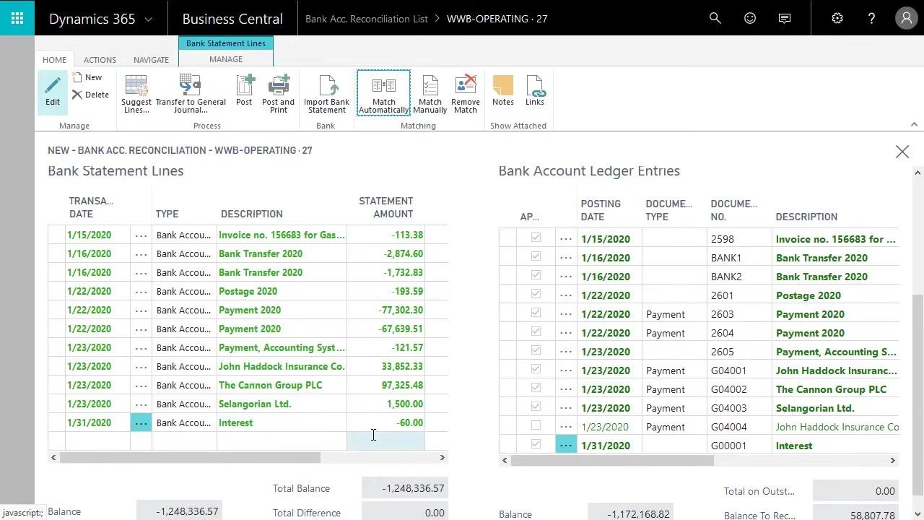Sort by Statement Amount column header
This screenshot has height=520, width=924.
[385, 207]
